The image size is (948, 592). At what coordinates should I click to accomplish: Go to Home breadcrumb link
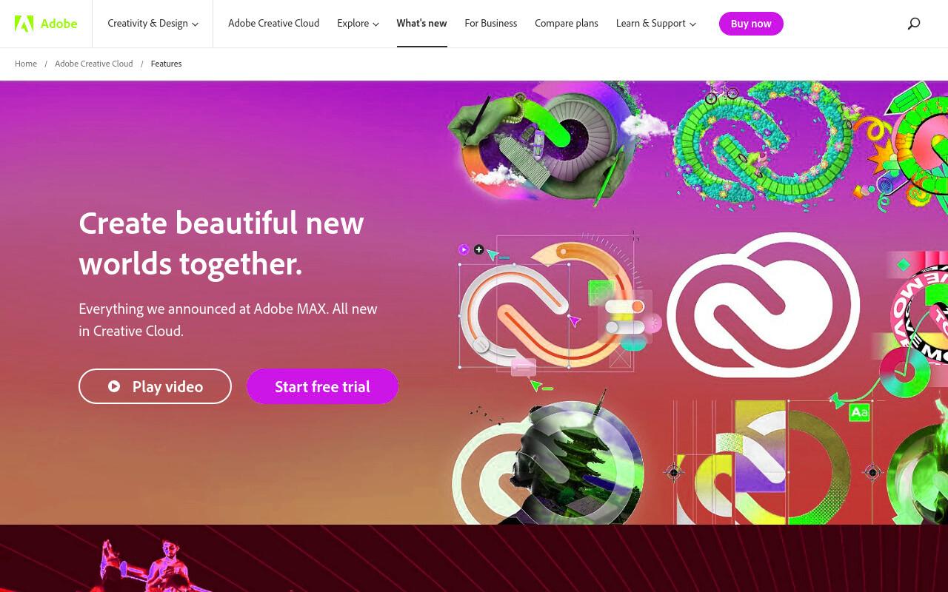(26, 64)
